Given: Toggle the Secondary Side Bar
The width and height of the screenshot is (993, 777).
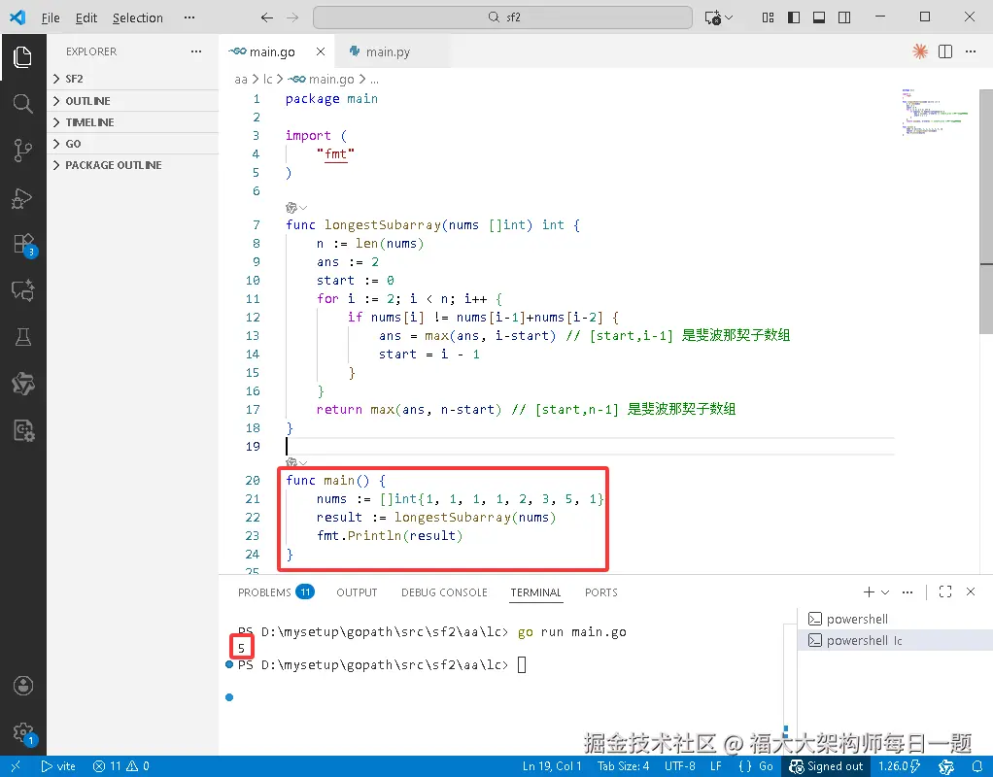Looking at the screenshot, I should click(x=844, y=17).
